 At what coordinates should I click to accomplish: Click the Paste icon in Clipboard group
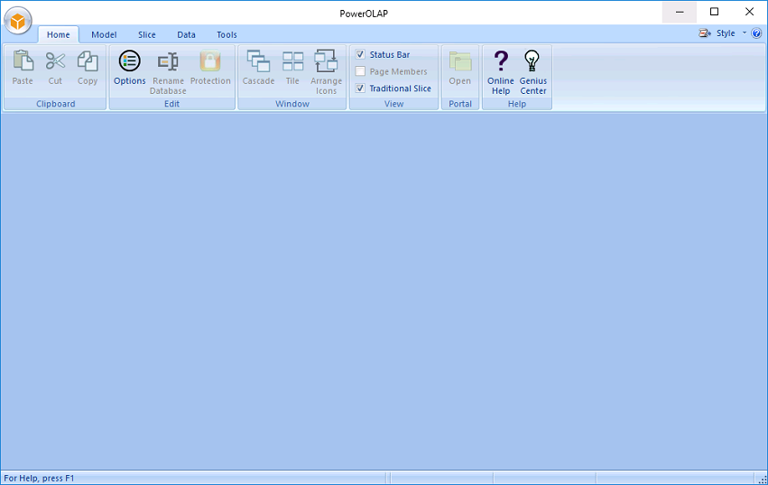[x=23, y=62]
